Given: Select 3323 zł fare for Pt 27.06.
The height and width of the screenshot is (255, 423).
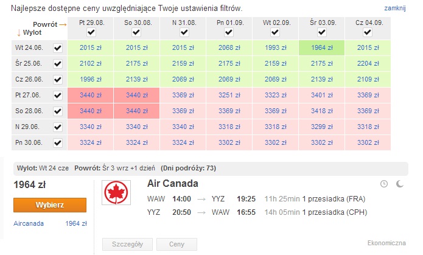Looking at the screenshot, I should point(276,96).
